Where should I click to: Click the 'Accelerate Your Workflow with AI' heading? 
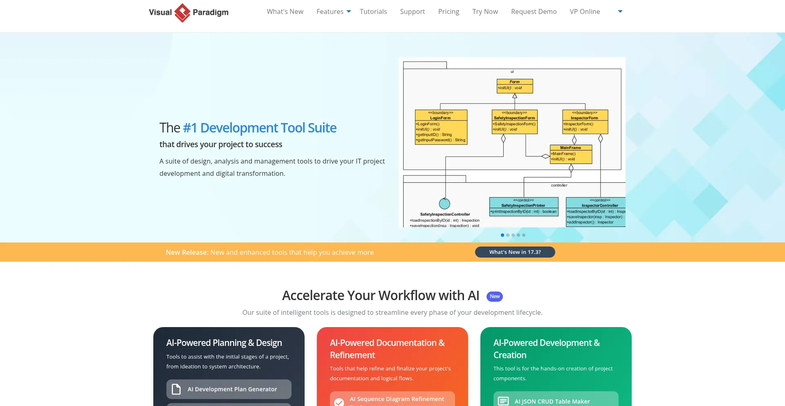pos(381,295)
